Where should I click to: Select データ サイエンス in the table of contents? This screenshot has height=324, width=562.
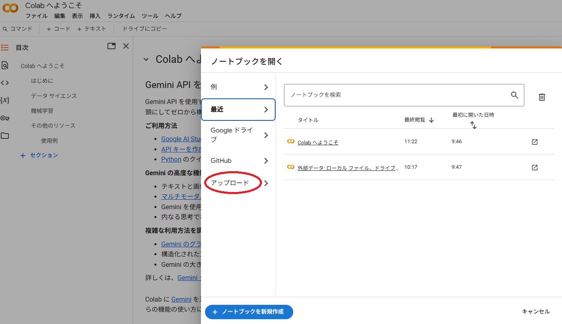coord(54,96)
